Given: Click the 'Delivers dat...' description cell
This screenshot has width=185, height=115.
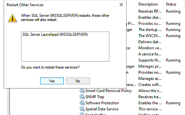Looking at the screenshot, I should coord(150,42).
